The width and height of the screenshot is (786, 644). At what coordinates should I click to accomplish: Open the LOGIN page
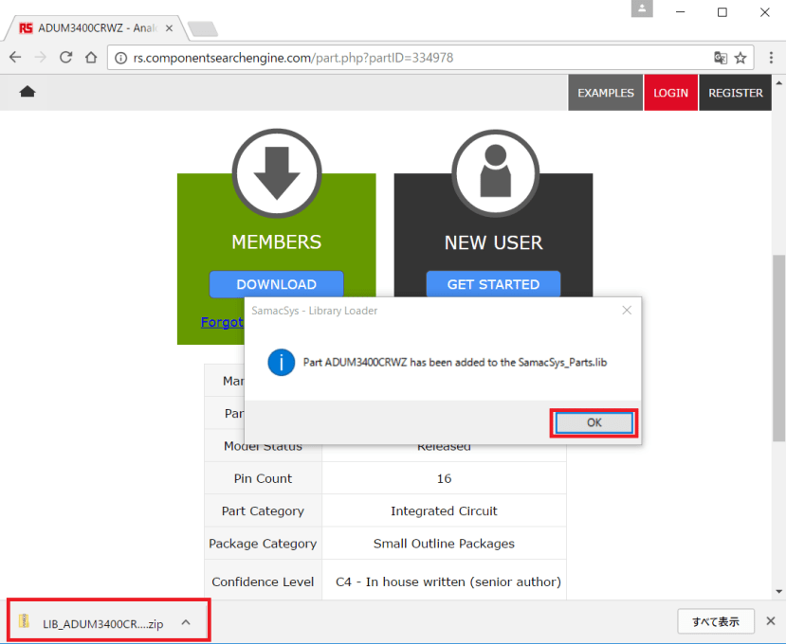coord(670,93)
